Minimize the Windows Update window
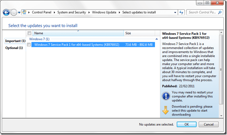Viewport: 227px width, 135px height. pos(200,3)
